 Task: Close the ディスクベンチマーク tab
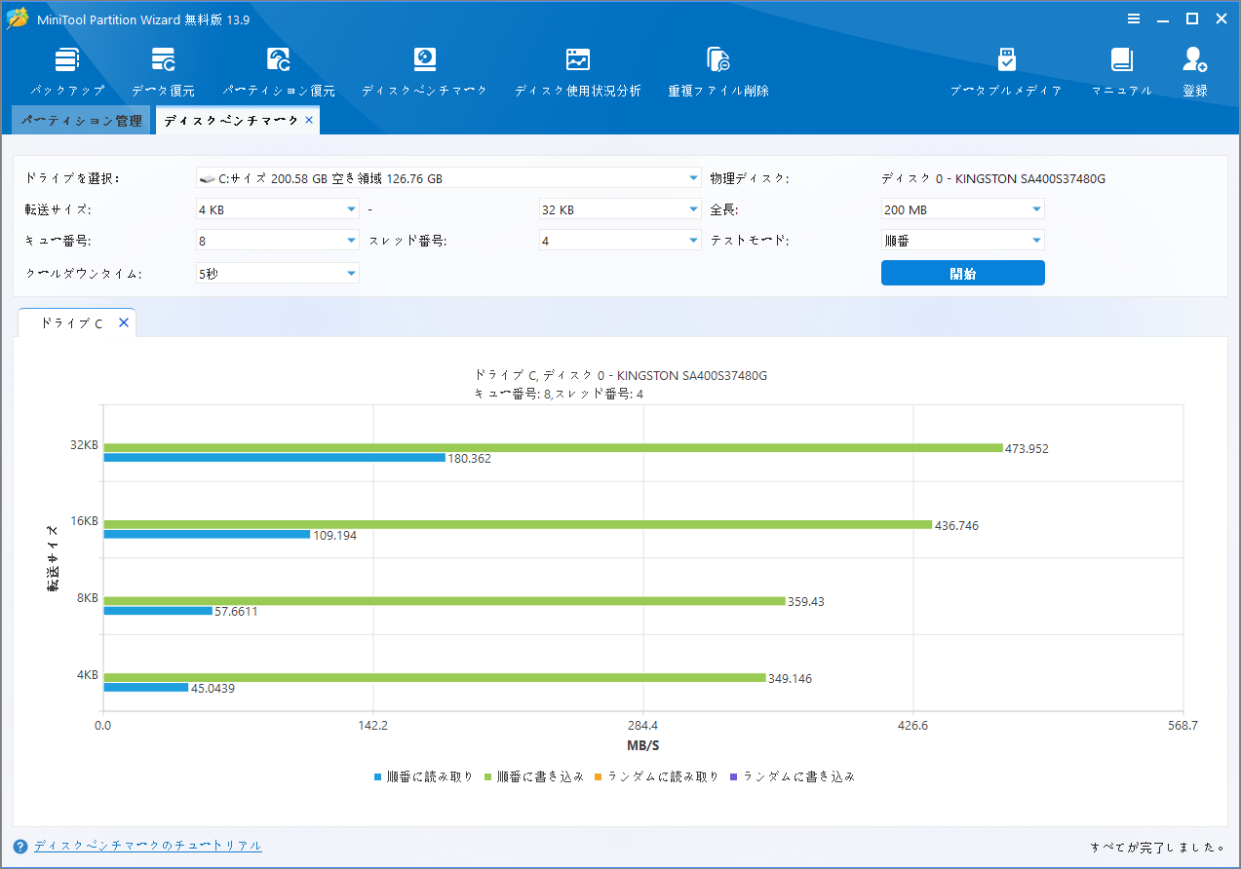pyautogui.click(x=309, y=119)
